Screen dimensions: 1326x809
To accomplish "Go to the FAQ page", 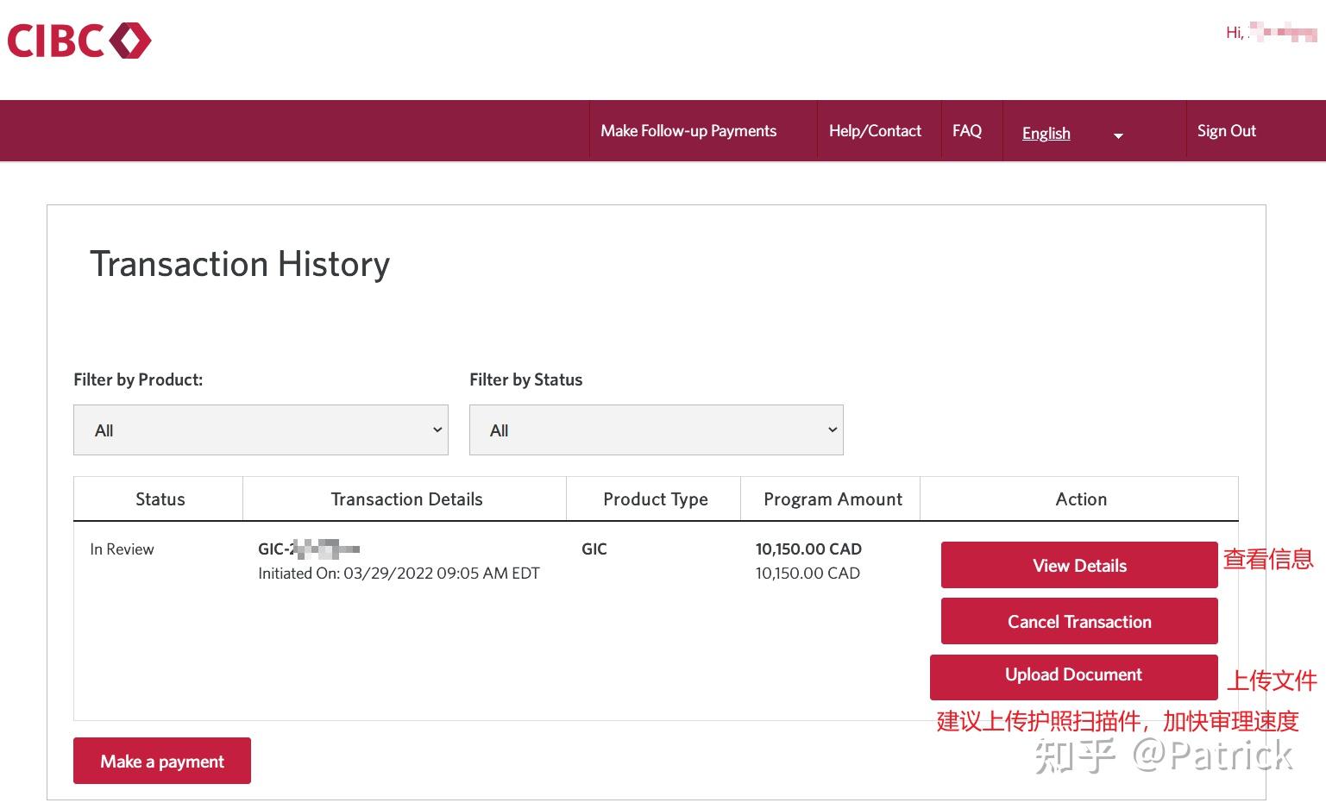I will click(x=966, y=131).
